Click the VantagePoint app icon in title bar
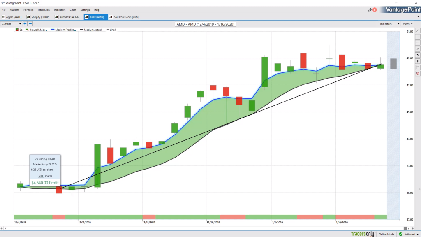 pyautogui.click(x=3, y=3)
